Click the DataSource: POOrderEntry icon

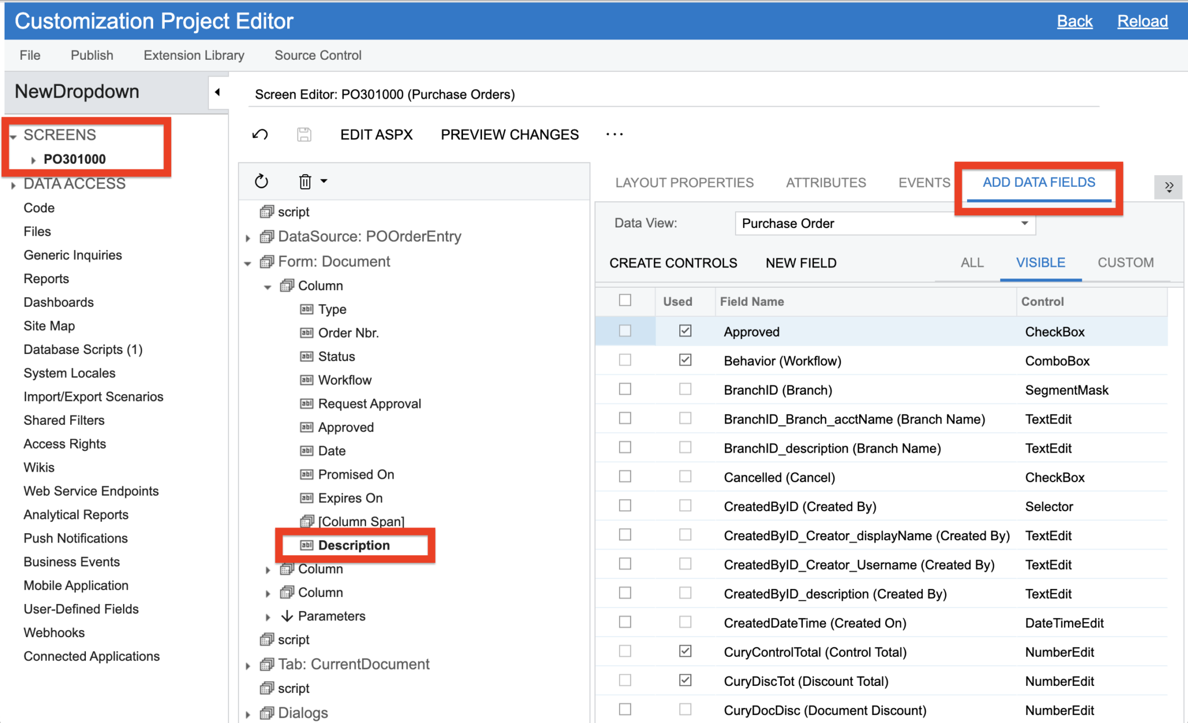tap(266, 236)
